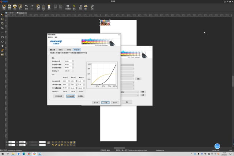This screenshot has height=156, width=234.
Task: Click the Save floppy-disk icon
Action: (x=10, y=6)
